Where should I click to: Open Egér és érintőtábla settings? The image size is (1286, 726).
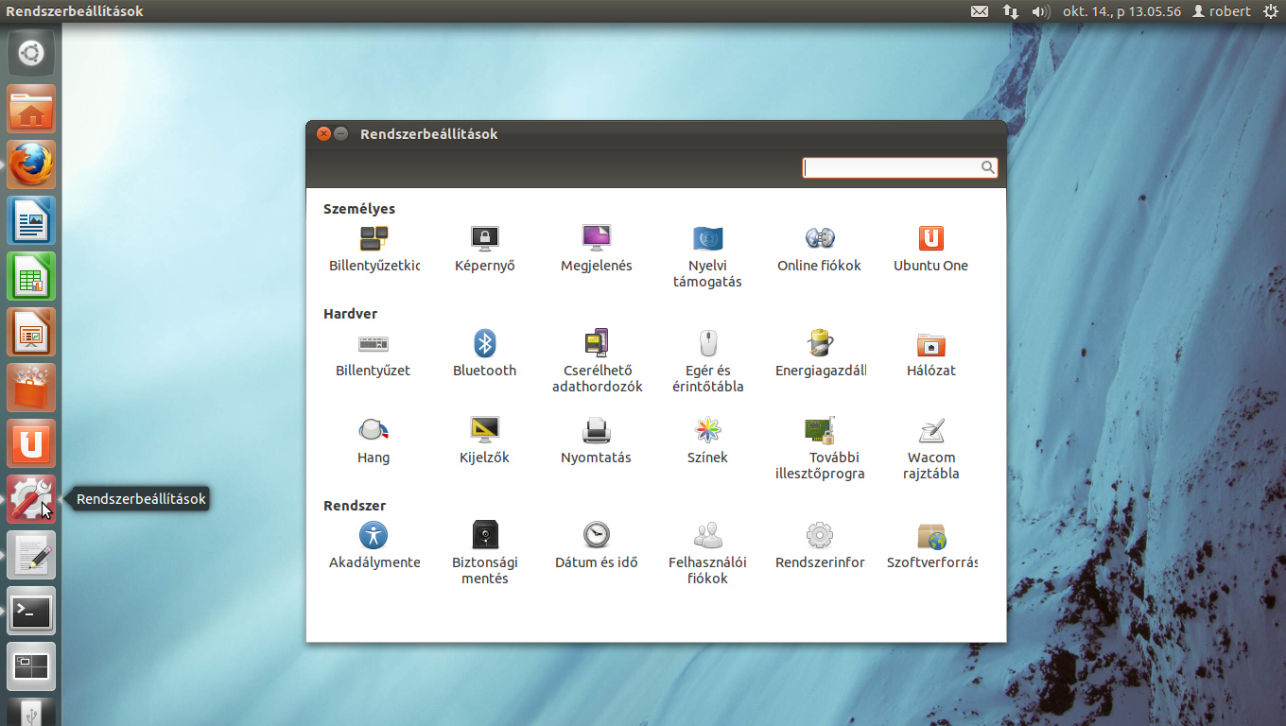707,361
